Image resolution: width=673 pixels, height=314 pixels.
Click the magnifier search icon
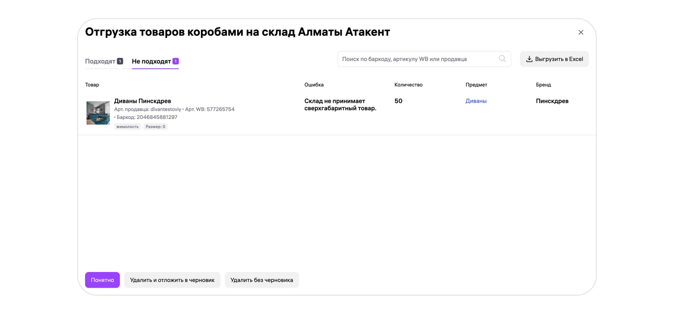[502, 59]
